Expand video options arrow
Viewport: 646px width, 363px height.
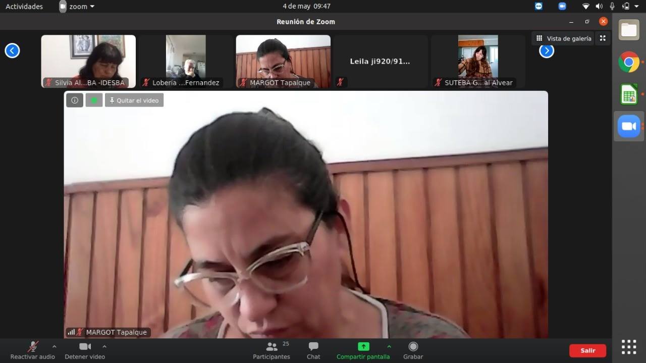[104, 347]
